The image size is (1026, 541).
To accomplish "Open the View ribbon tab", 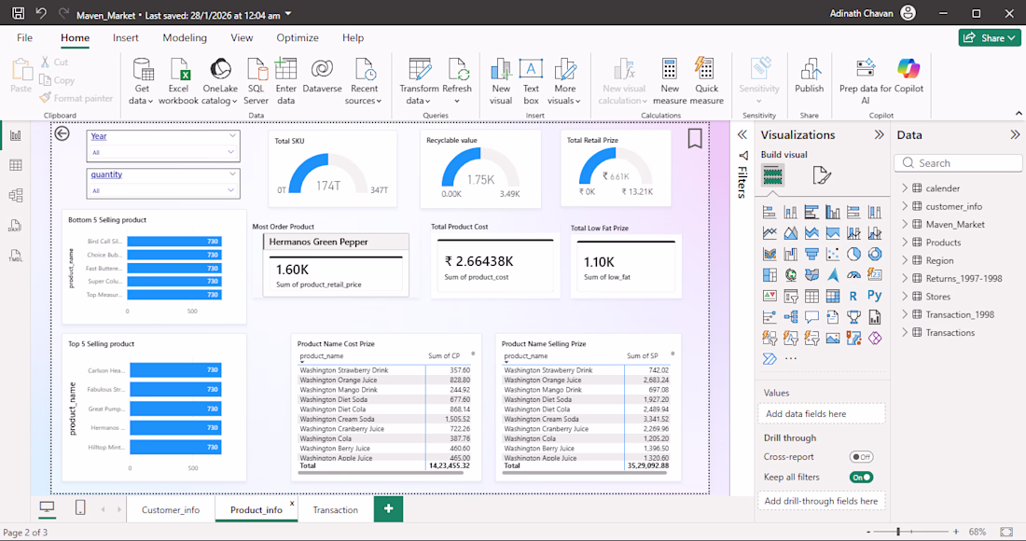I will pyautogui.click(x=242, y=38).
